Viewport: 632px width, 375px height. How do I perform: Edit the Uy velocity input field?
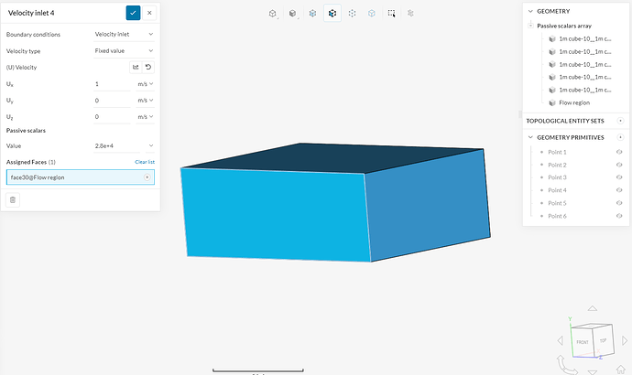point(112,101)
